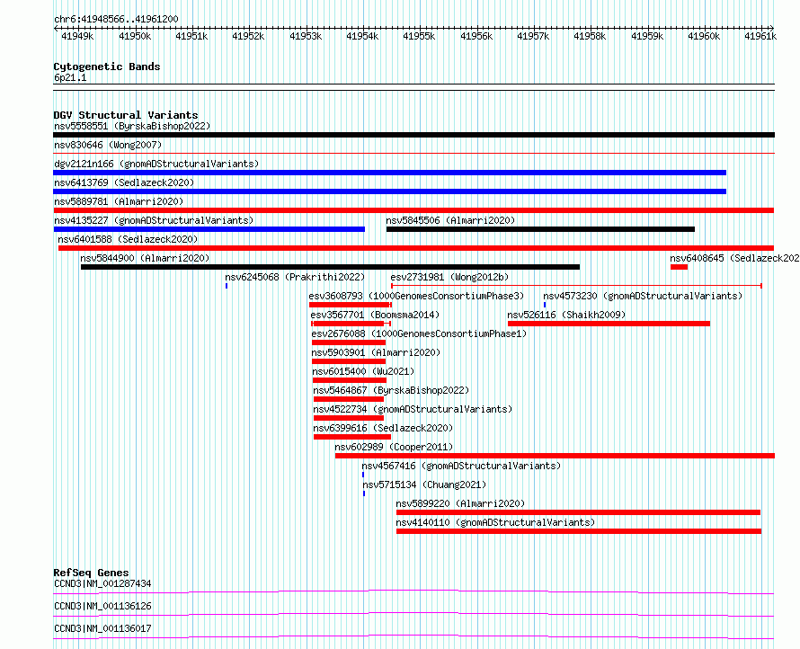The width and height of the screenshot is (800, 649).
Task: Open nsv6413769 (Sedlazeck2020) variant label
Action: [124, 182]
